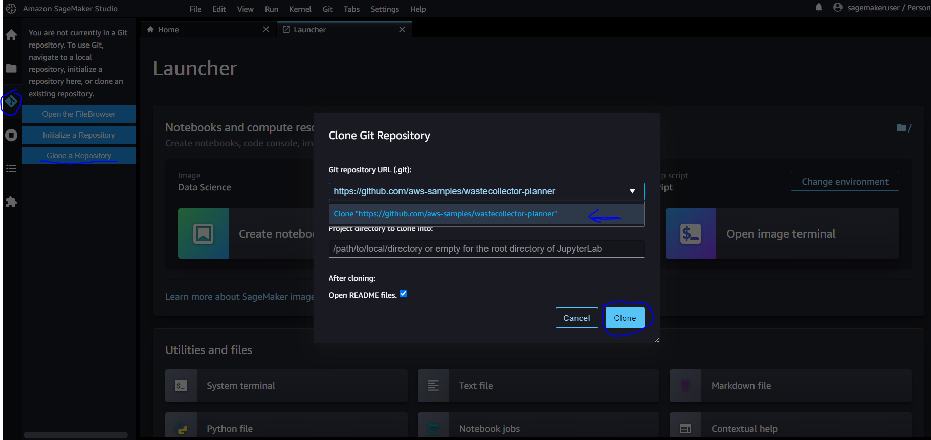Open the Home icon in left sidebar
Viewport: 931px width, 440px height.
[11, 35]
